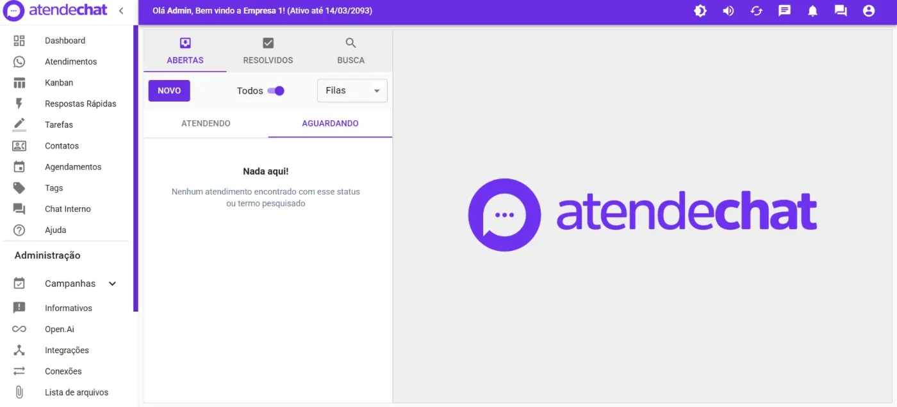897x407 pixels.
Task: Click the Campanhas calendar-check icon
Action: (x=19, y=283)
